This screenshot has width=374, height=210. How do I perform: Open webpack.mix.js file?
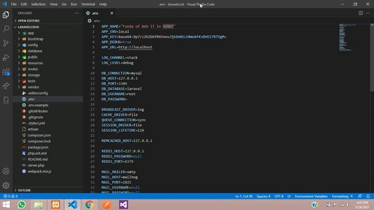click(48, 171)
